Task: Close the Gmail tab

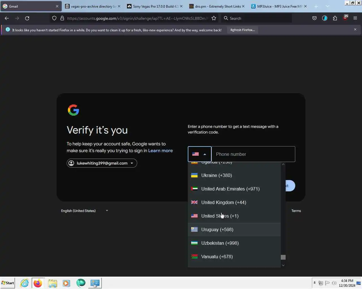Action: click(57, 6)
